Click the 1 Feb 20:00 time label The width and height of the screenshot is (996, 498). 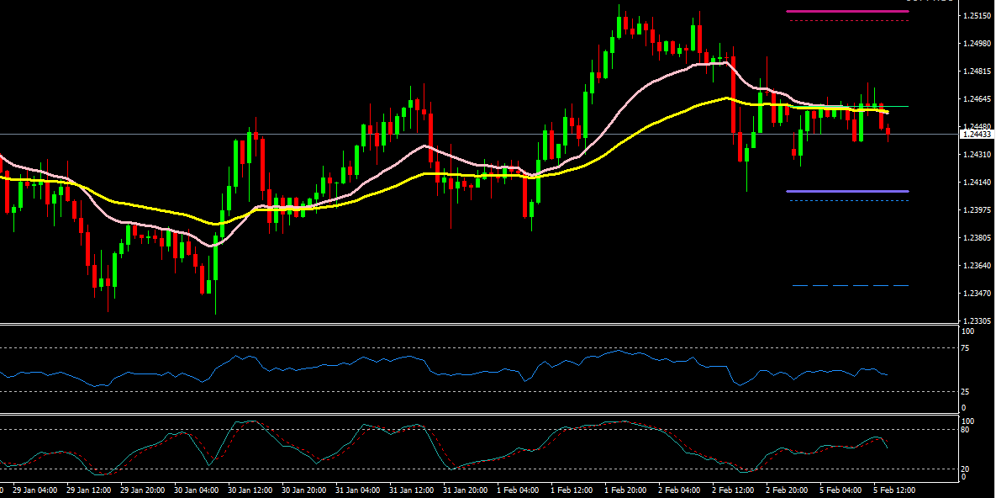click(627, 490)
